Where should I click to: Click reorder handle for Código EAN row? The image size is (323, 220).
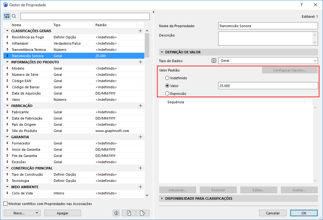pyautogui.click(x=7, y=81)
